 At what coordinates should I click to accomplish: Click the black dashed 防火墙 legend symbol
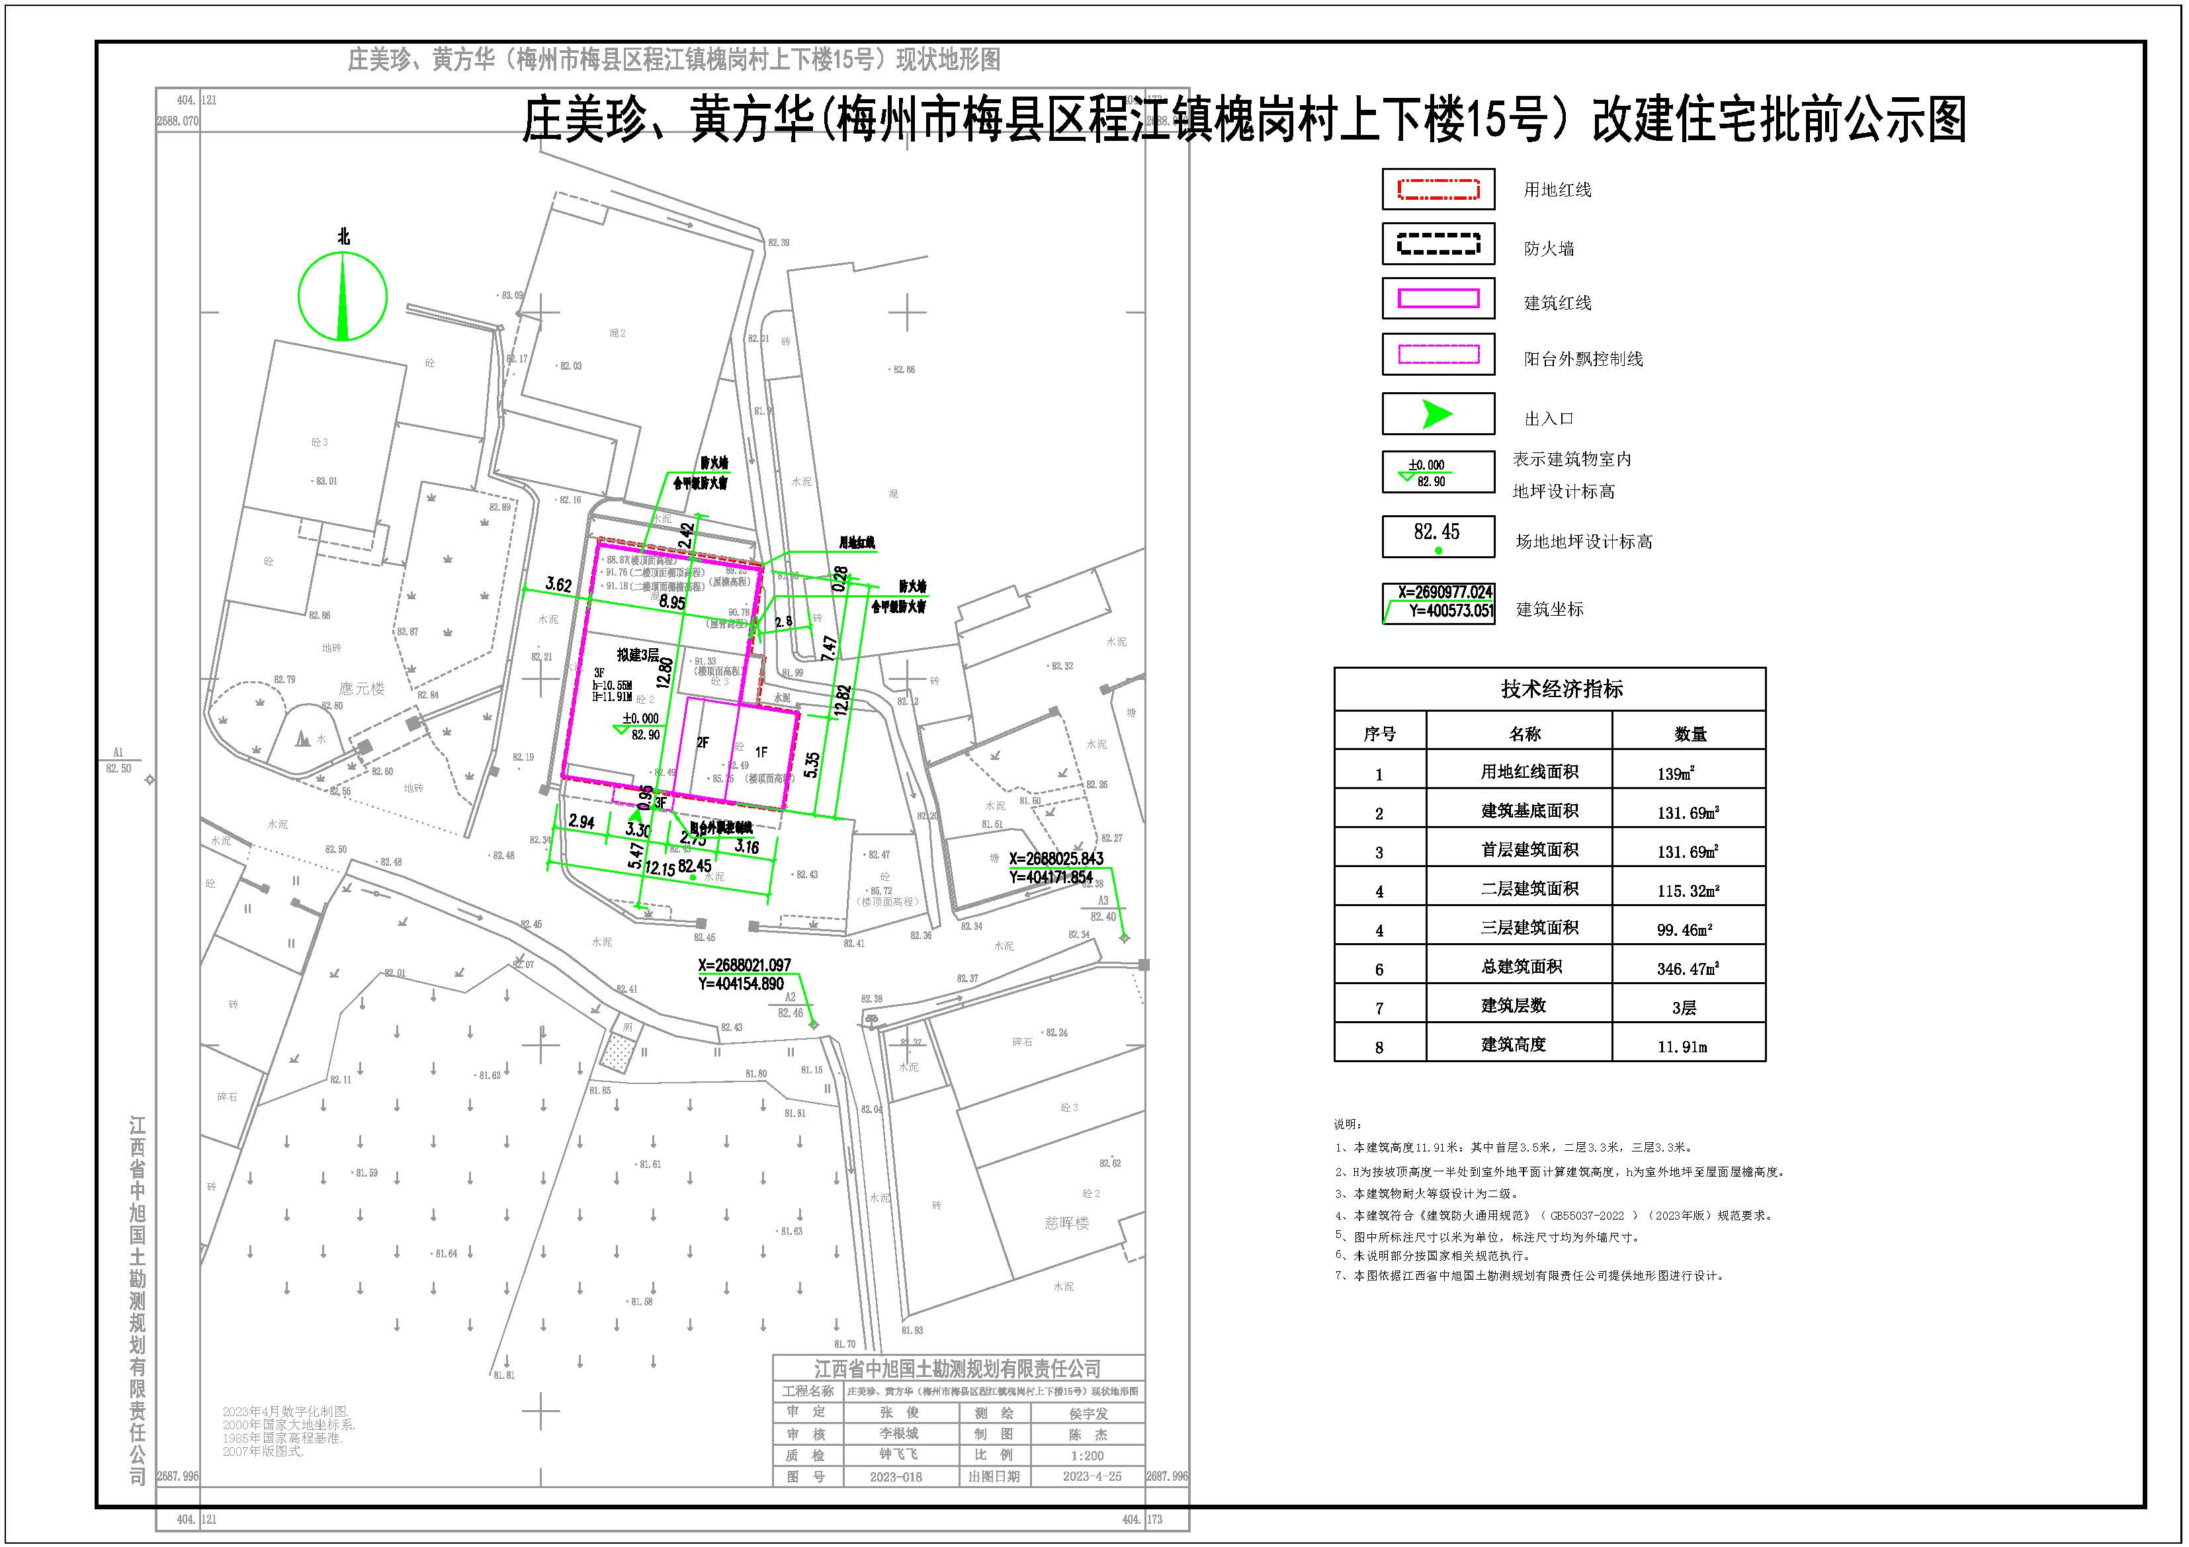tap(1438, 244)
